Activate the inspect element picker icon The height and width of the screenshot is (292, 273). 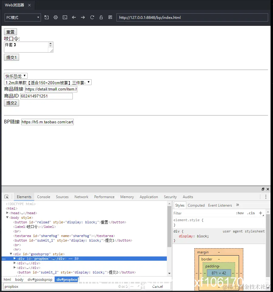pyautogui.click(x=7, y=197)
